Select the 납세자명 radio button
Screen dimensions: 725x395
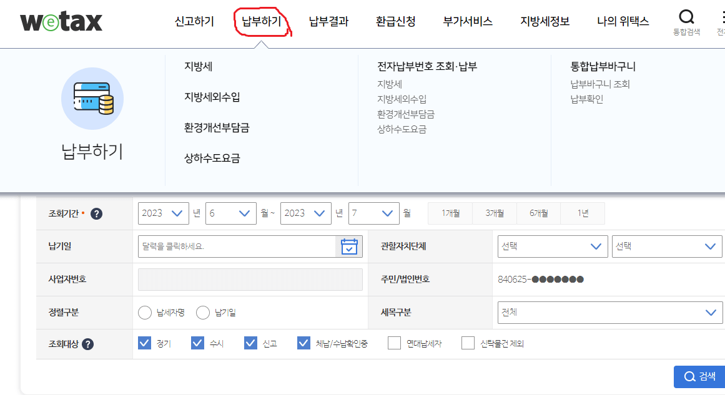tap(144, 313)
